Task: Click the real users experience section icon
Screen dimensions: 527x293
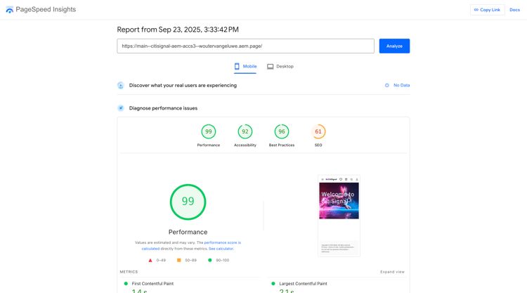Action: 121,85
